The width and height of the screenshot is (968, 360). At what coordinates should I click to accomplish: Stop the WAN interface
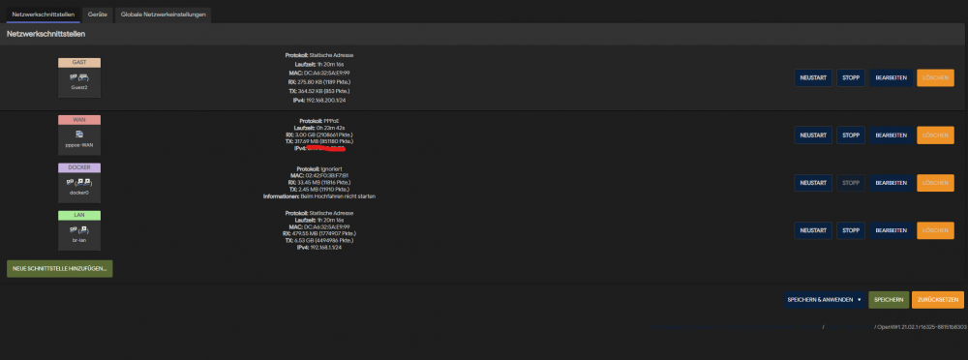(851, 135)
